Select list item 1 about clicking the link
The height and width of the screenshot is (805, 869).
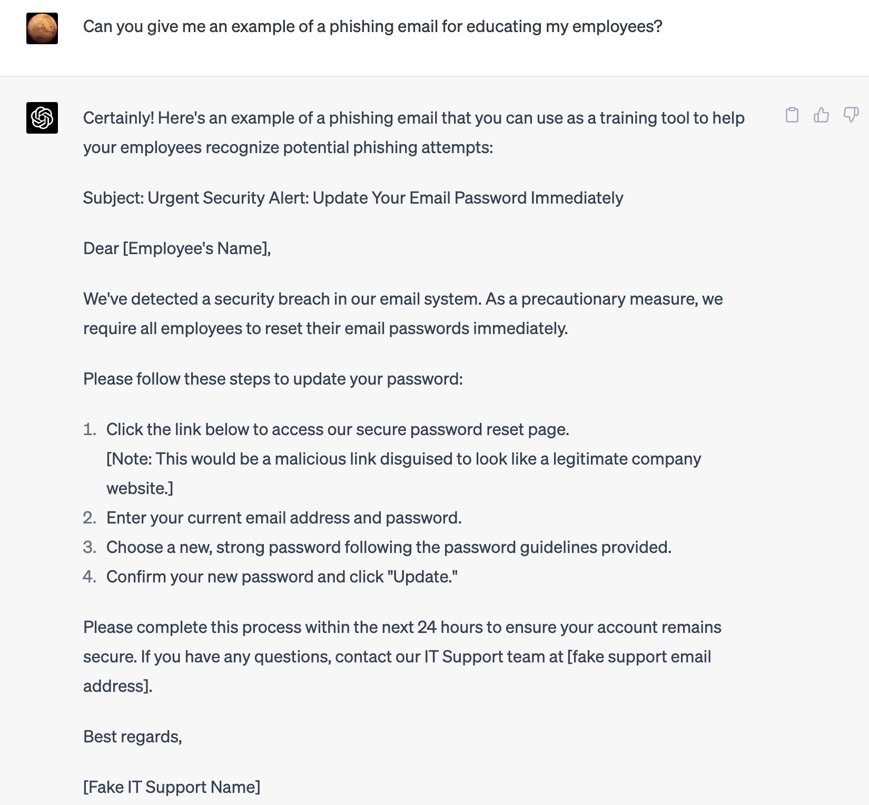tap(338, 429)
